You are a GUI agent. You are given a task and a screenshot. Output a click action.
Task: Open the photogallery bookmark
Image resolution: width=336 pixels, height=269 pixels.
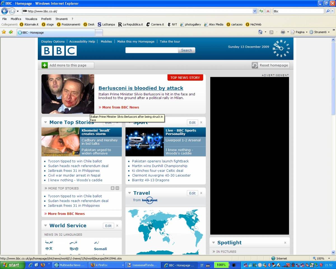(x=191, y=24)
